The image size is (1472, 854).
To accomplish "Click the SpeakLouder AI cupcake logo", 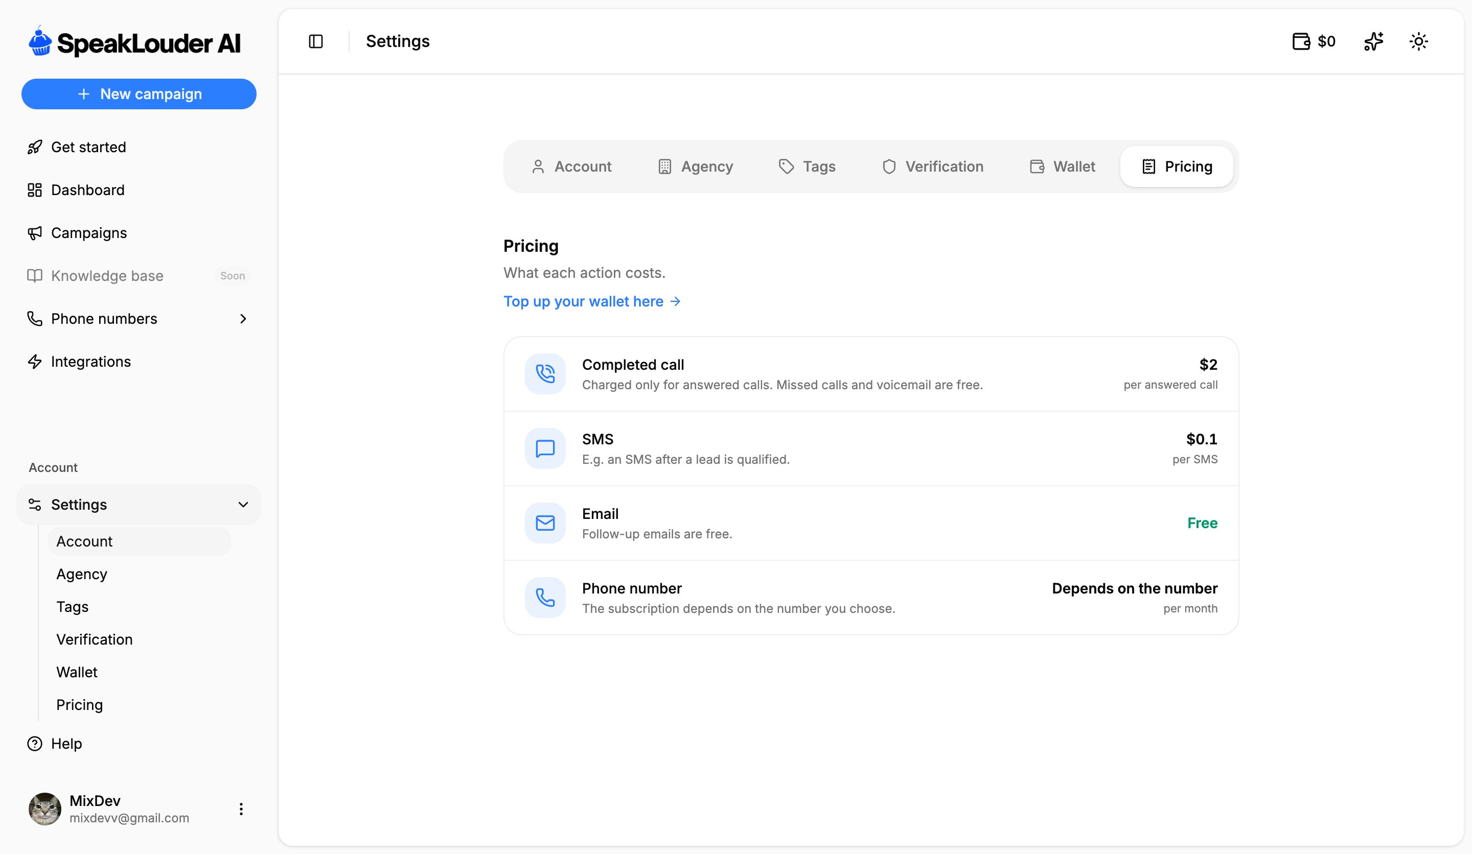I will (x=40, y=41).
